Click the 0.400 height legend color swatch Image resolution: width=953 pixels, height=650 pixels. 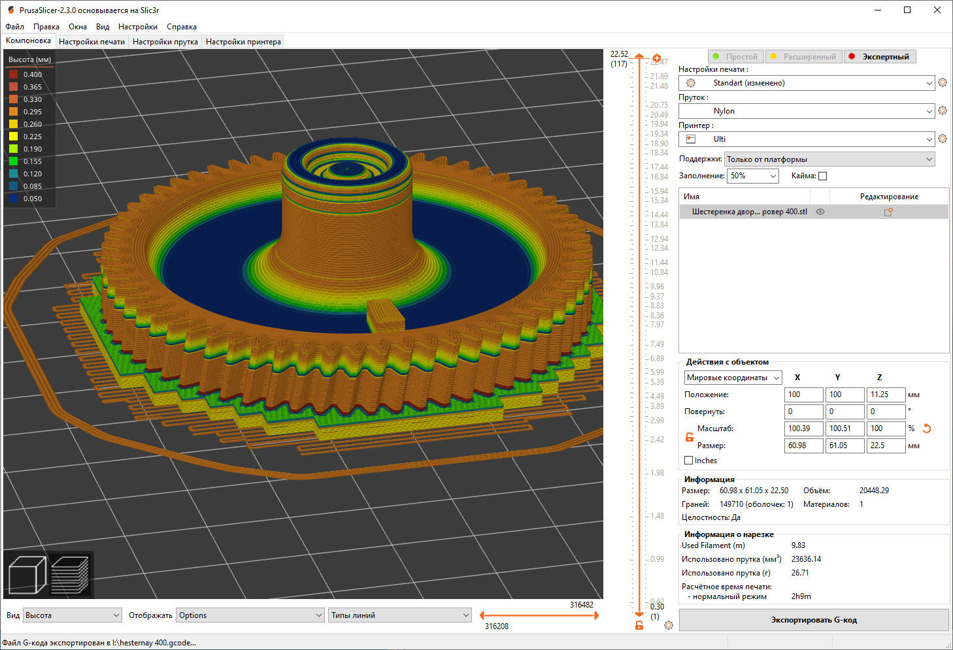pyautogui.click(x=13, y=74)
